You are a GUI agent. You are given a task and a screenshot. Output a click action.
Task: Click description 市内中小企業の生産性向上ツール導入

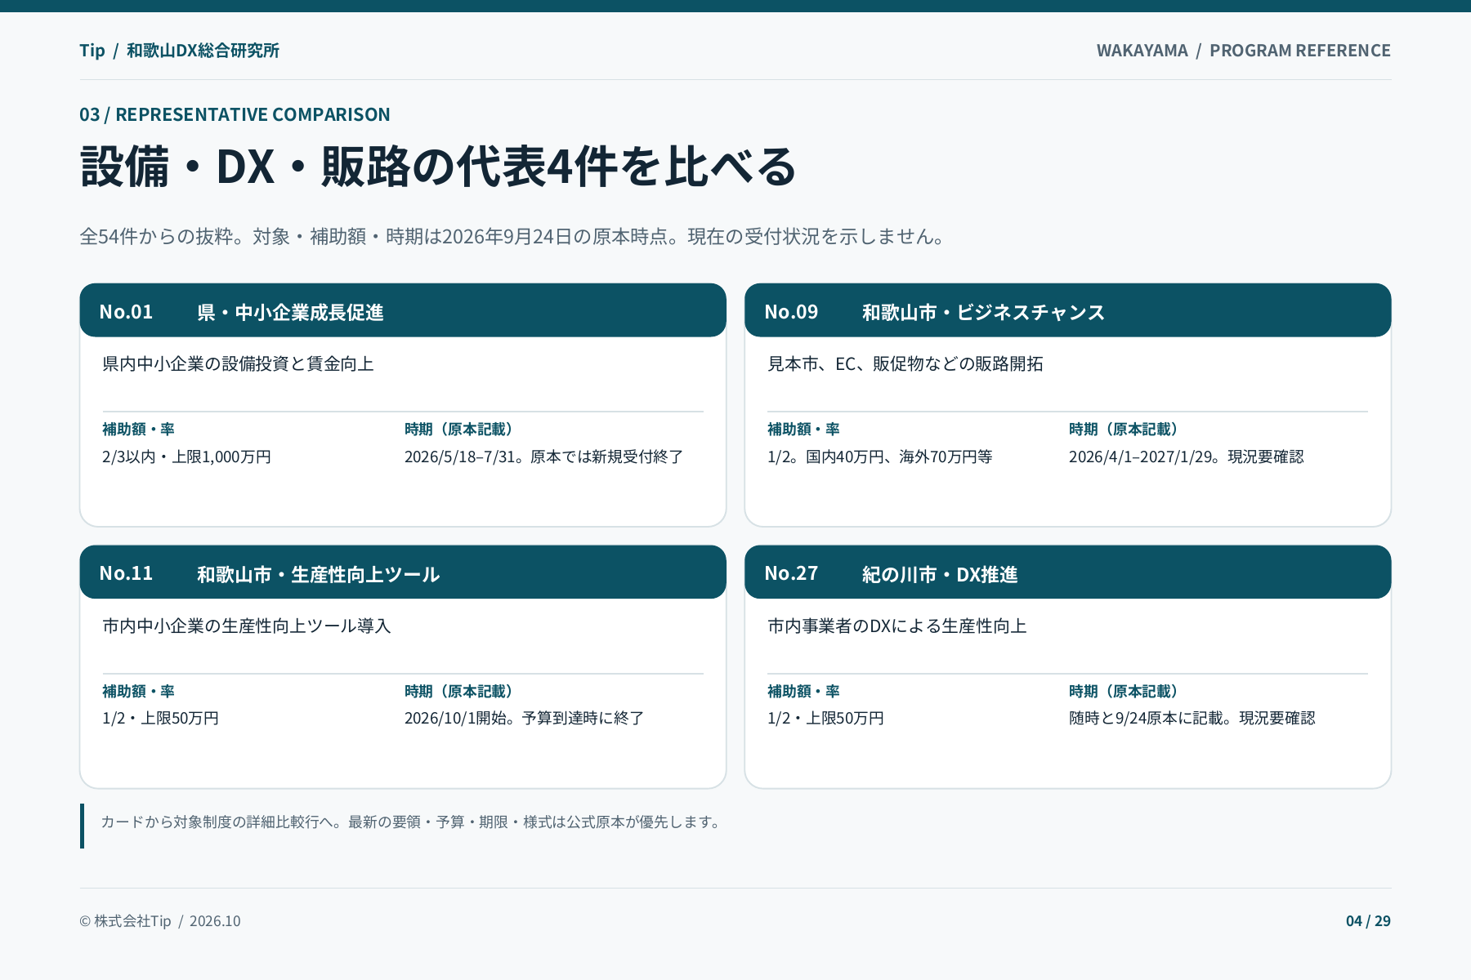click(x=247, y=626)
